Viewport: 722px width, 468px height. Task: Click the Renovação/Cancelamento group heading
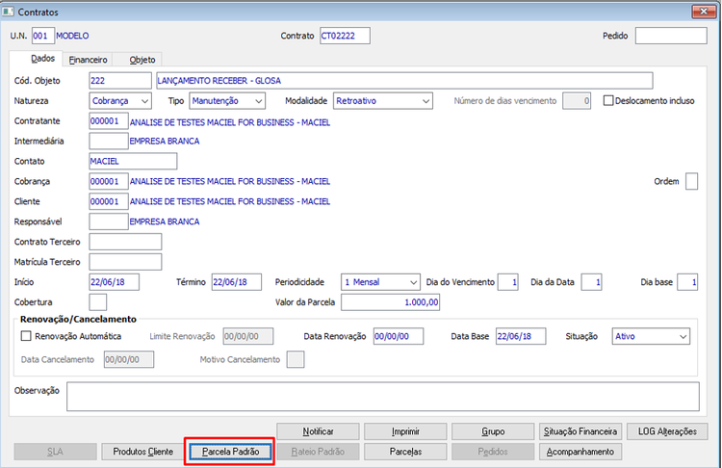point(78,319)
